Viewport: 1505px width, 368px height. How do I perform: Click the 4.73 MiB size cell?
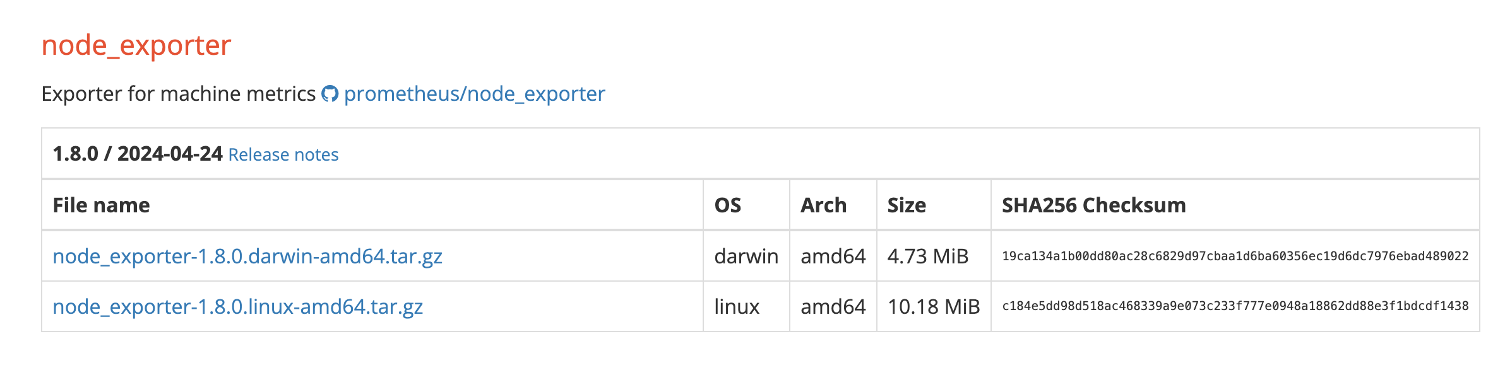[x=928, y=256]
